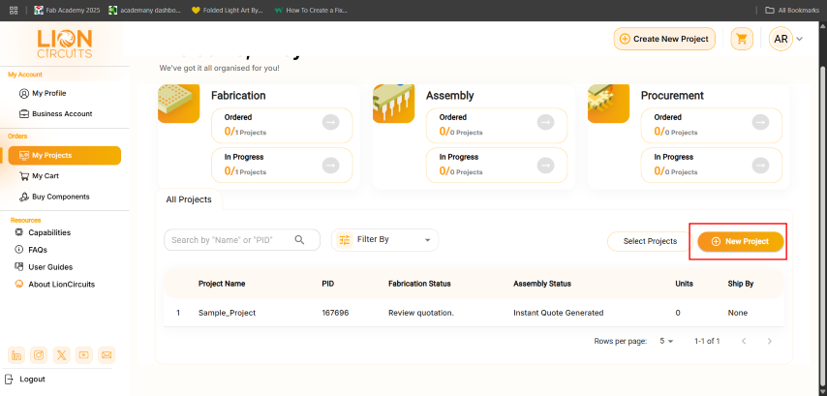Screen dimensions: 827x396
Task: Click Create New Project in the header
Action: (x=664, y=39)
